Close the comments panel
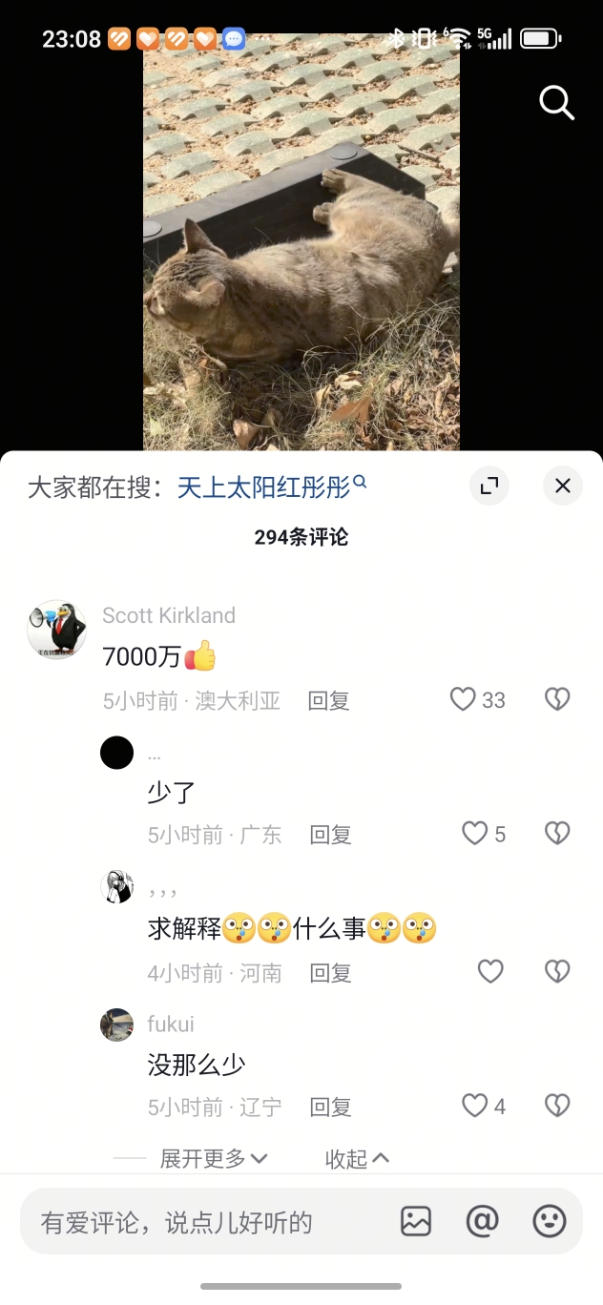 pyautogui.click(x=563, y=486)
